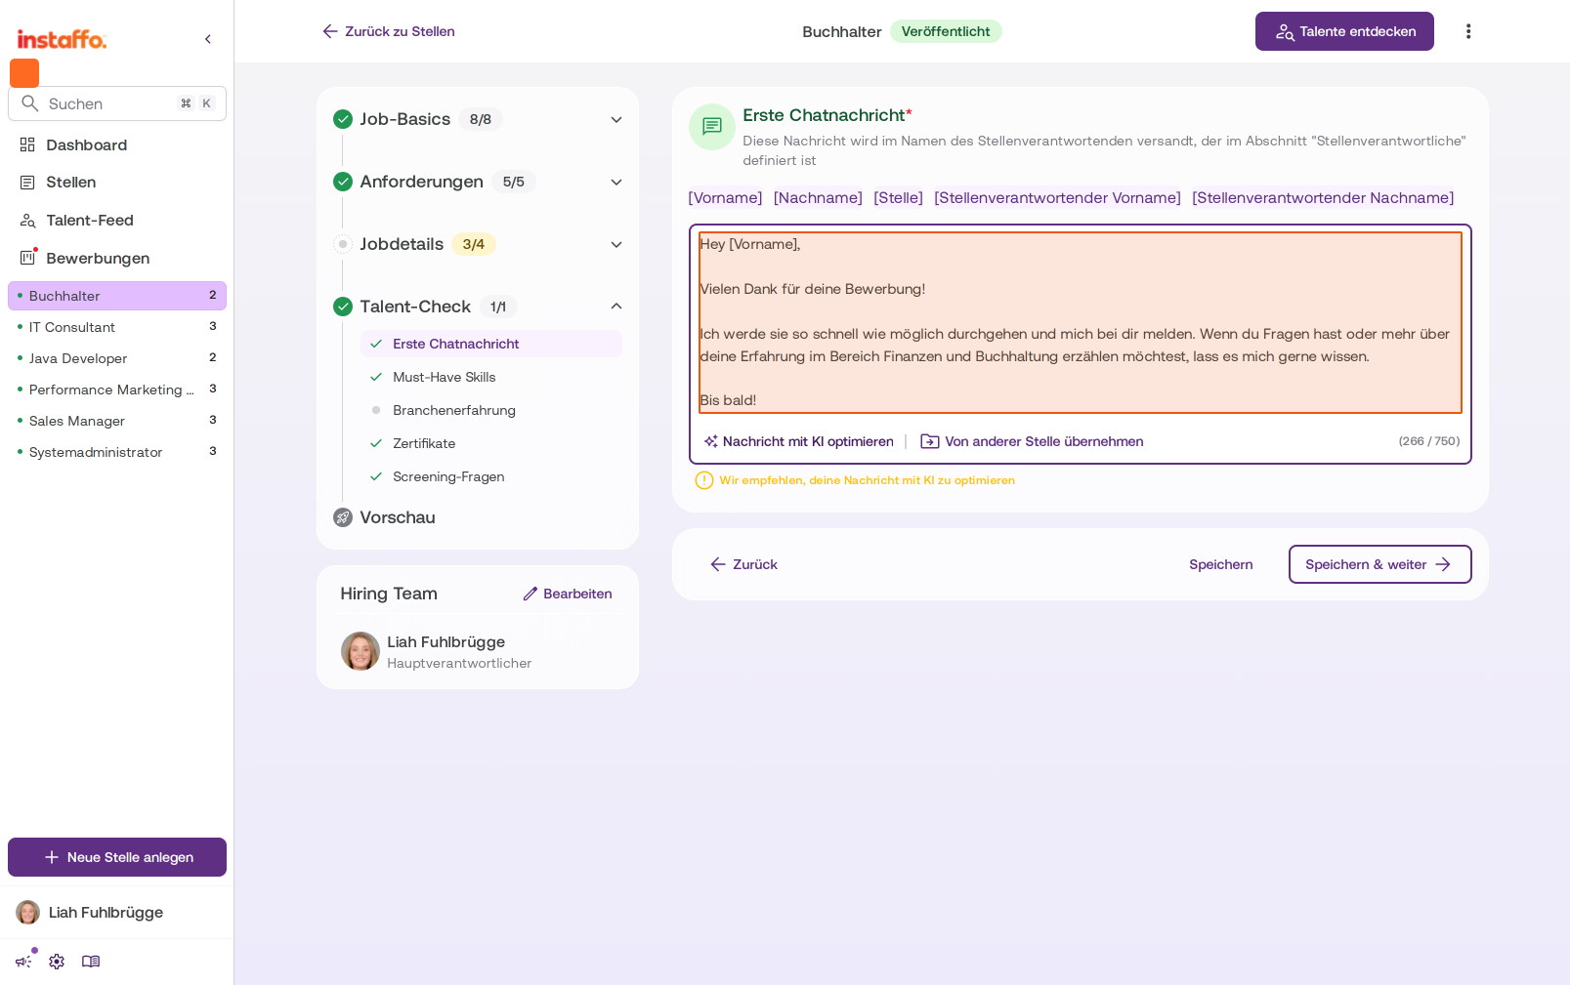Click Nachricht mit KI optimieren
Image resolution: width=1570 pixels, height=985 pixels.
(798, 441)
